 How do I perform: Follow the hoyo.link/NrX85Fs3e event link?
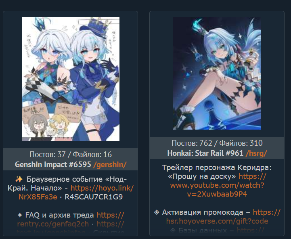(76, 193)
